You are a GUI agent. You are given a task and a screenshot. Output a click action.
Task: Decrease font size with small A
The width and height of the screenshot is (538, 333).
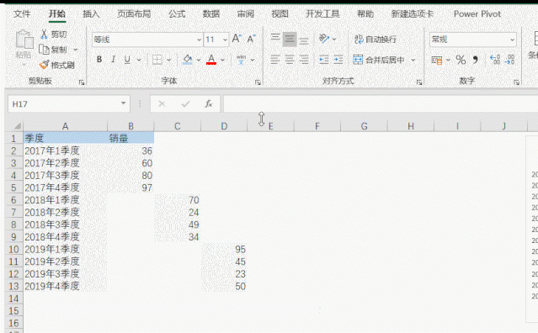pos(252,39)
